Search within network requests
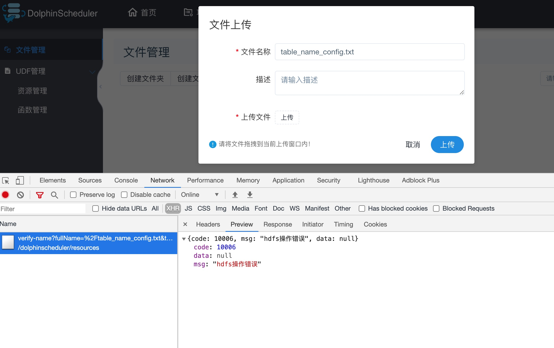554x348 pixels. (54, 194)
